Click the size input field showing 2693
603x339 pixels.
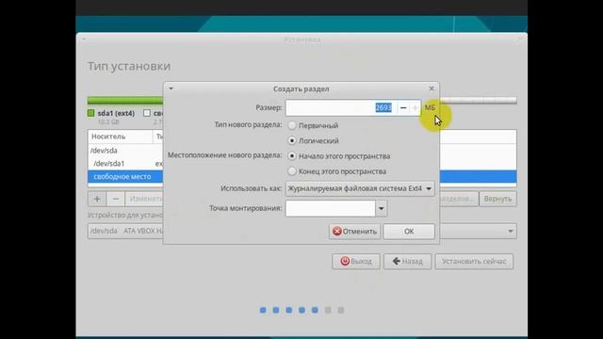click(x=341, y=108)
